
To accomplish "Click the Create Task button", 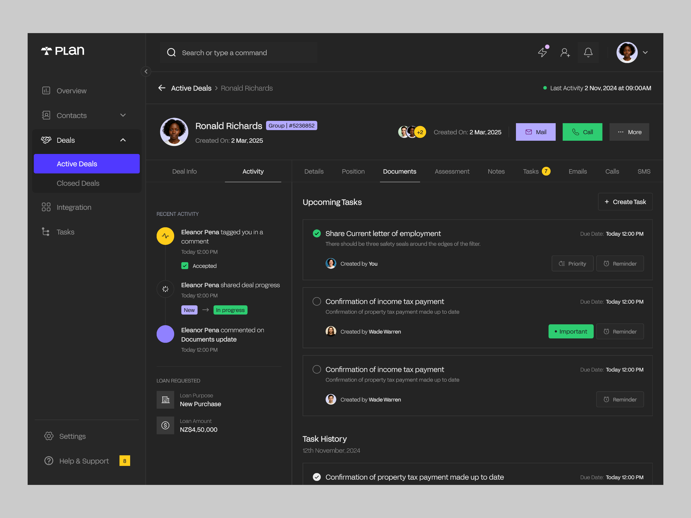I will (625, 202).
